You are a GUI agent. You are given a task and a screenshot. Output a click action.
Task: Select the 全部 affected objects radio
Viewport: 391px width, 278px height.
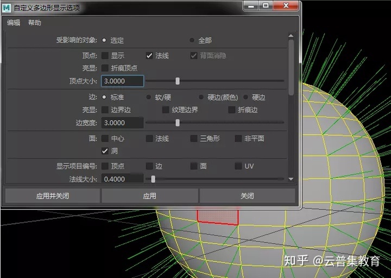(x=192, y=40)
